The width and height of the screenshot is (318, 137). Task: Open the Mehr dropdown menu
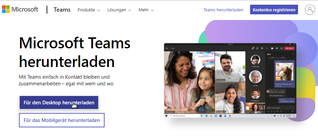(x=146, y=10)
